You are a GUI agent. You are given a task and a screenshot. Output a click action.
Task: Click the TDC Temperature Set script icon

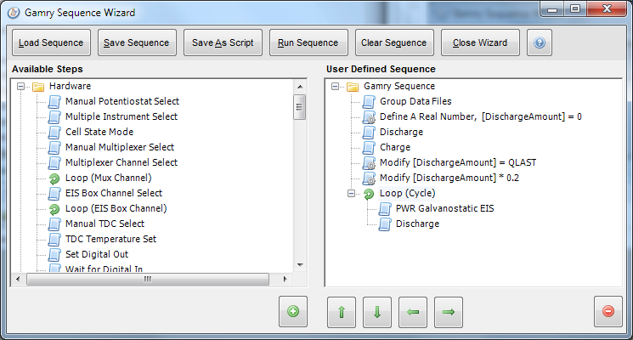[x=54, y=240]
